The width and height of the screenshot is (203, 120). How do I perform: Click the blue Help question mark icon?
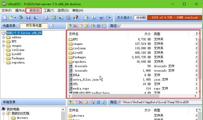(101, 18)
